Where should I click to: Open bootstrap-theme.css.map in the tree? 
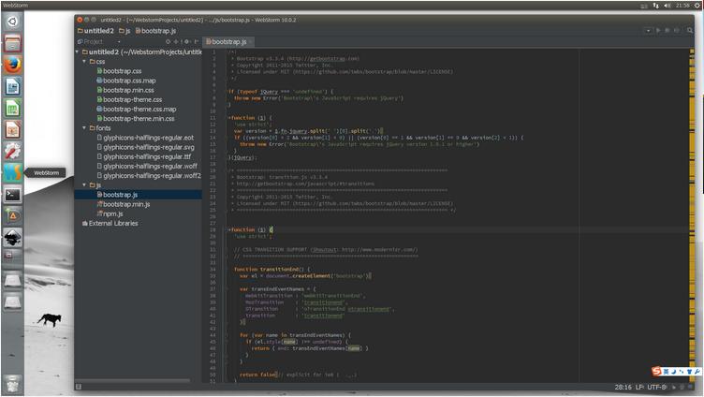click(x=137, y=110)
